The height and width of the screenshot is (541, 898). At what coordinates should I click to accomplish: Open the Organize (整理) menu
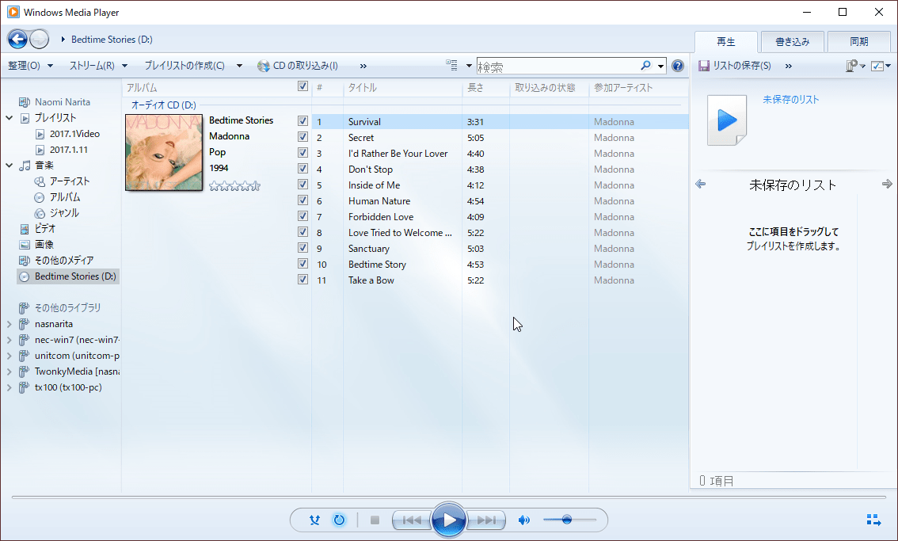(x=30, y=66)
